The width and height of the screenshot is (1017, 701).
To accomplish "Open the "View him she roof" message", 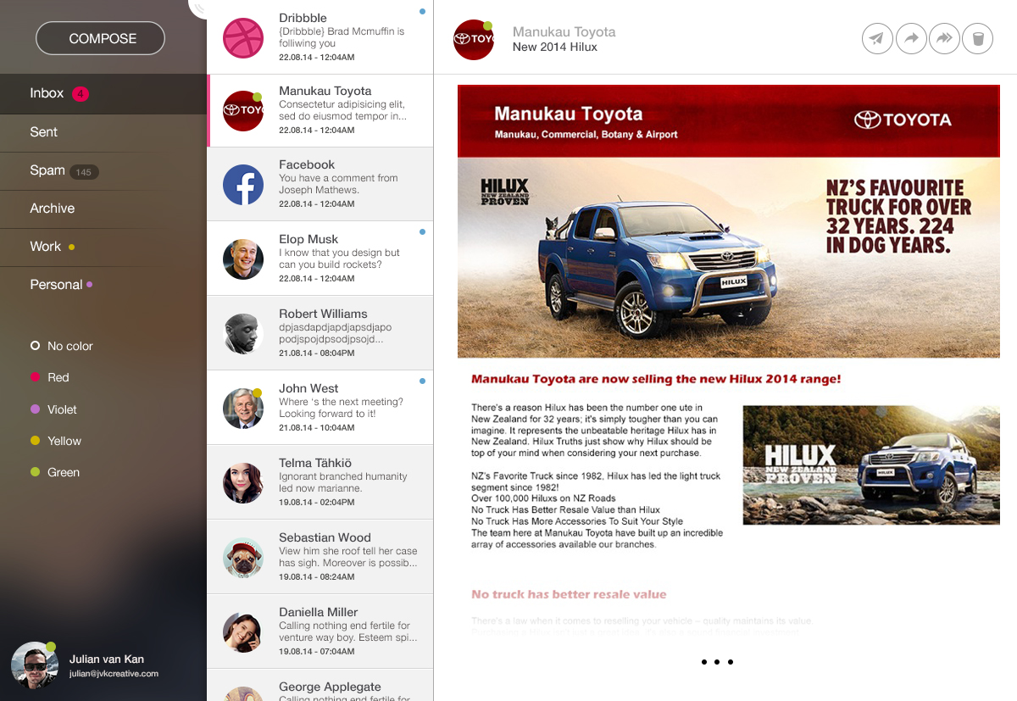I will [320, 557].
